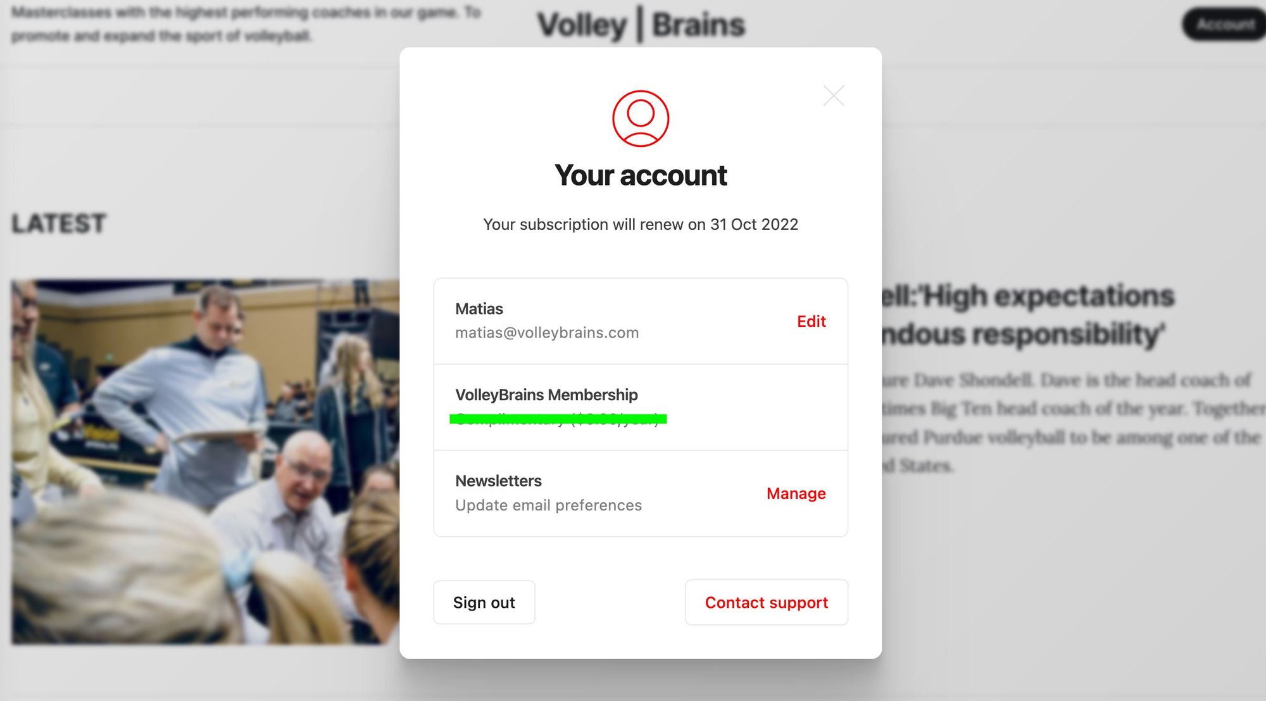Click the Account button in header
The width and height of the screenshot is (1266, 701).
pos(1225,25)
